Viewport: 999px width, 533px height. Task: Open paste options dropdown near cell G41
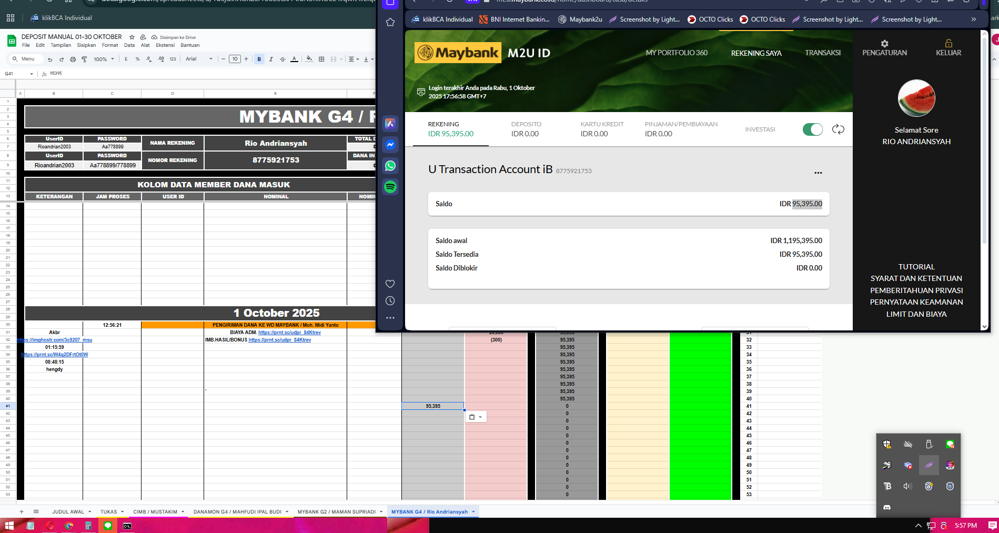(x=476, y=417)
